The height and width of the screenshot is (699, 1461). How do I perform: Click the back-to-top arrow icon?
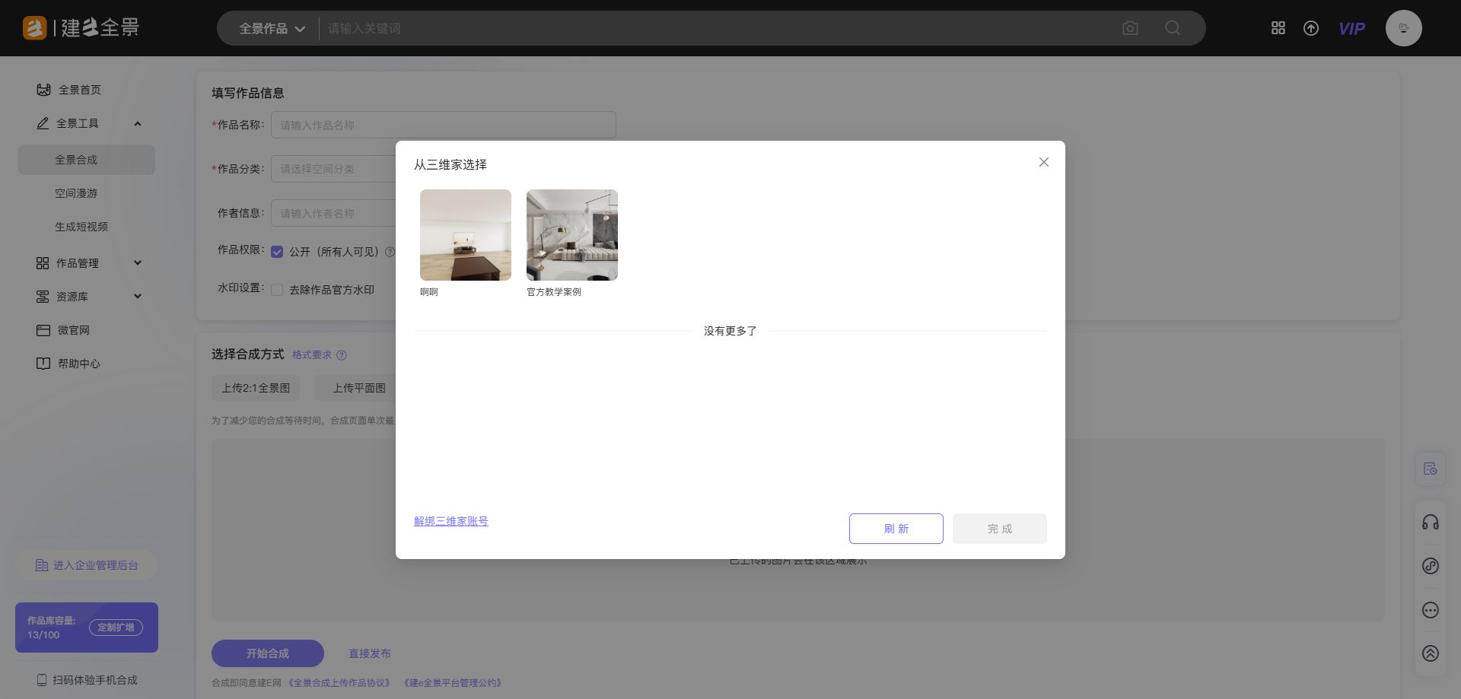tap(1431, 653)
